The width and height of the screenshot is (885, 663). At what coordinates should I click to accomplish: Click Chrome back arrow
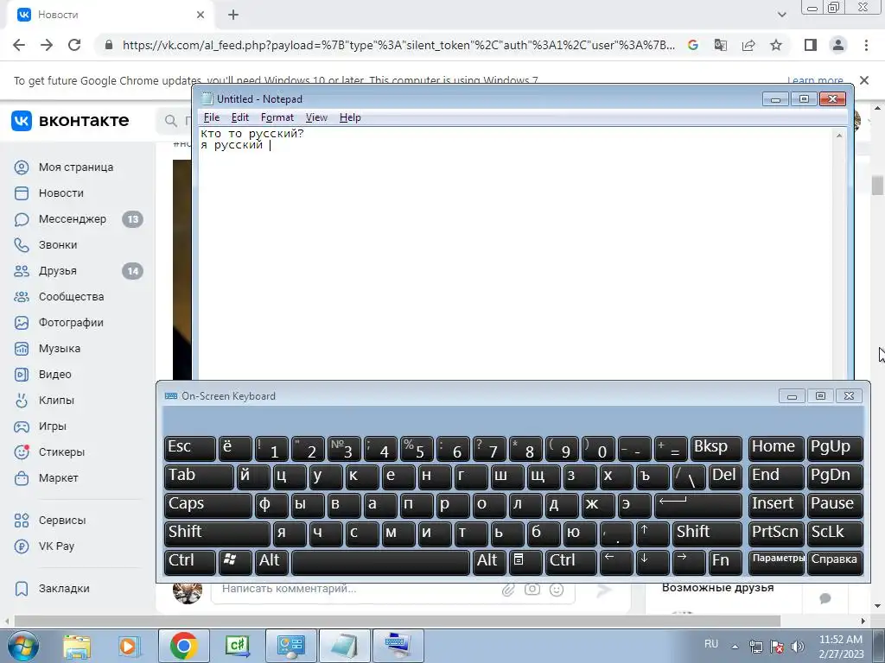(x=19, y=45)
